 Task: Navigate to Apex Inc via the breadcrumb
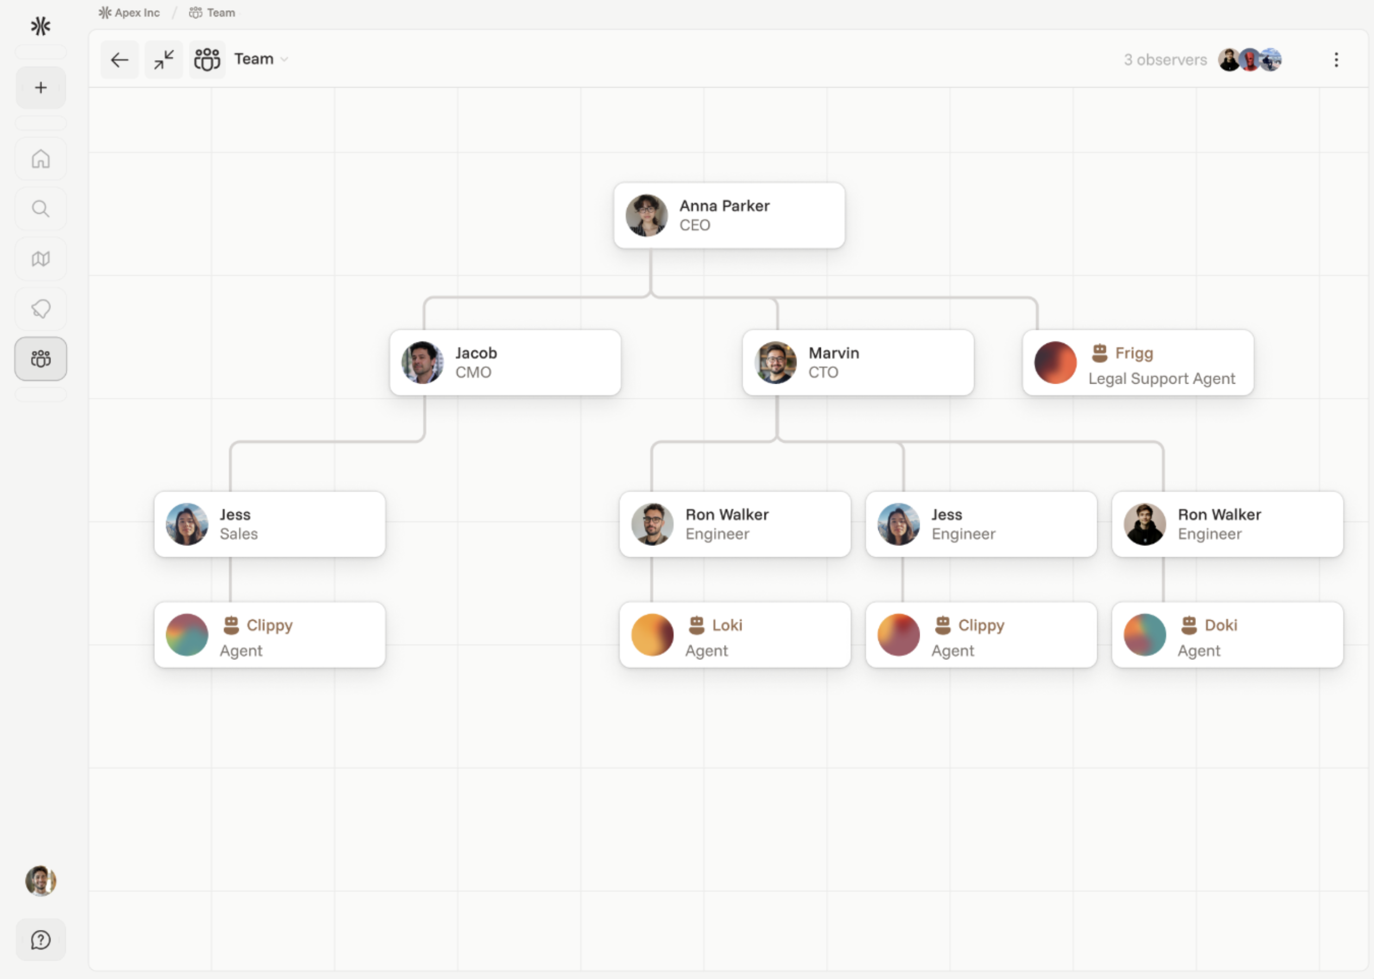coord(129,12)
